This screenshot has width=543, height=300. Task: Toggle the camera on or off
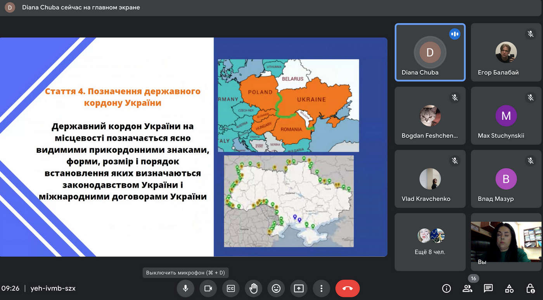click(x=208, y=288)
